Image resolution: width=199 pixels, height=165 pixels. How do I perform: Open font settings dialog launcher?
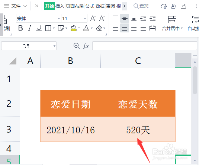tap(106, 34)
